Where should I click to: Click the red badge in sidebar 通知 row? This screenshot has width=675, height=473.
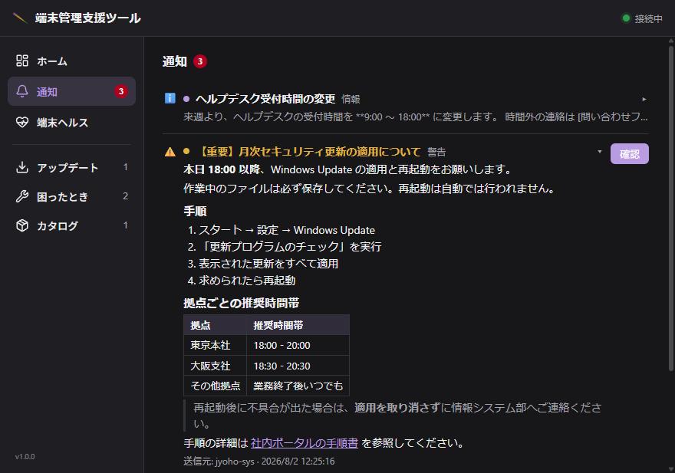[121, 91]
